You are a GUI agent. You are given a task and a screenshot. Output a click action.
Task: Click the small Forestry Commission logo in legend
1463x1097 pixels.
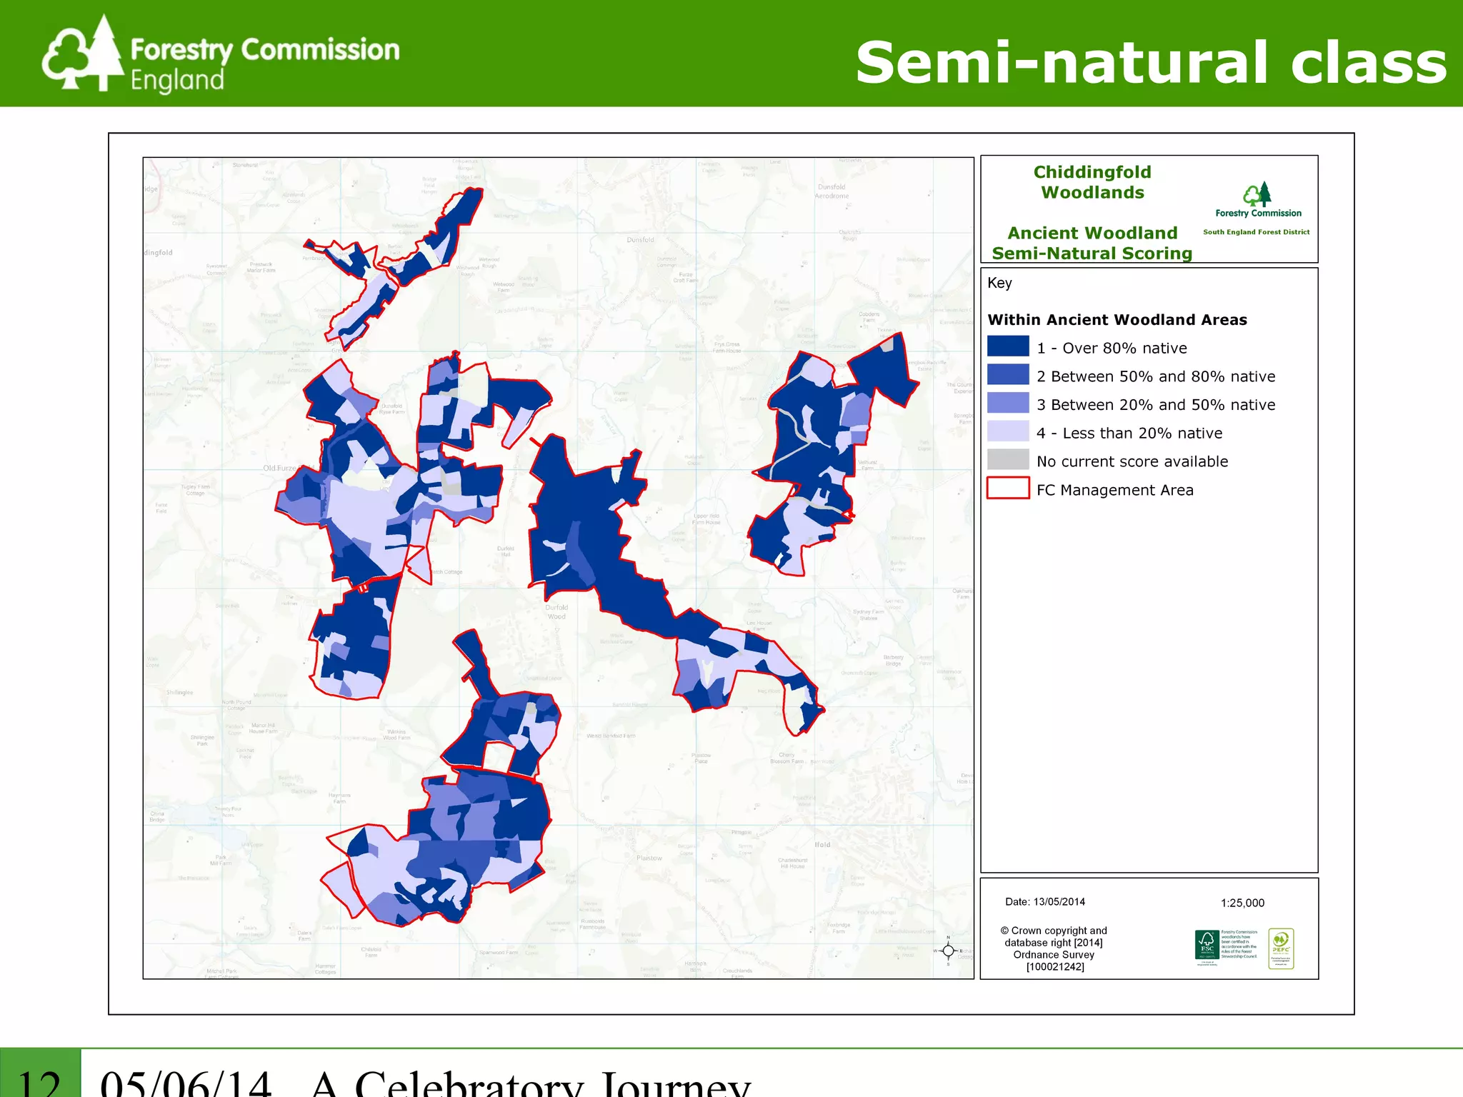coord(1257,195)
